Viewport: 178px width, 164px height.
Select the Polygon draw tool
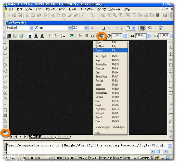pyautogui.click(x=5, y=48)
